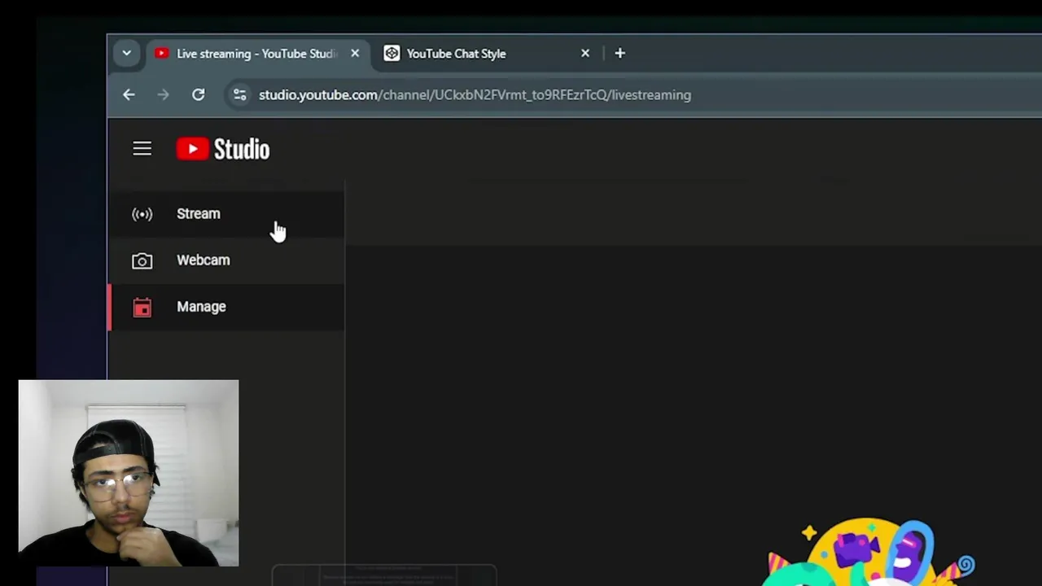Select the Stream sidebar item

[225, 214]
